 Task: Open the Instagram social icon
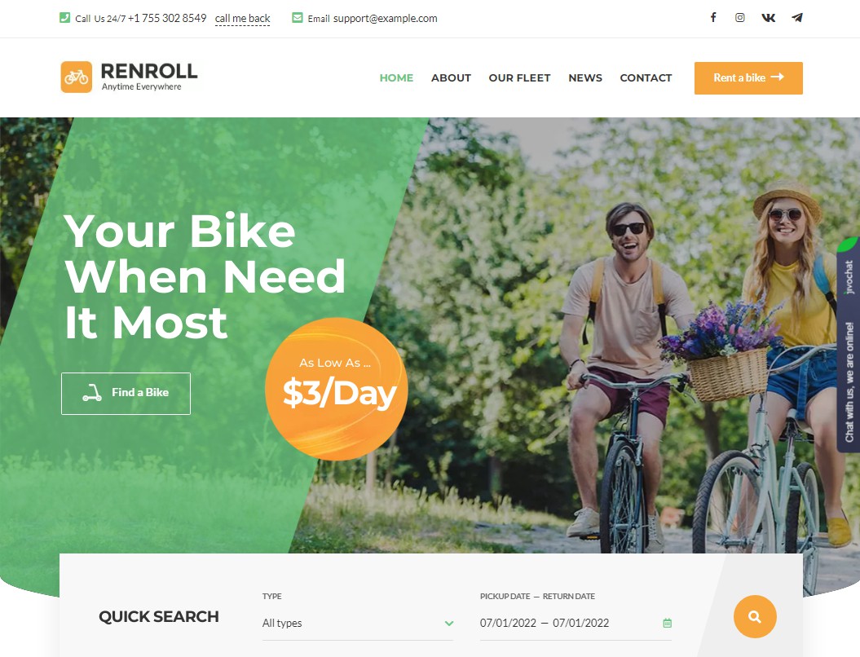(x=740, y=18)
